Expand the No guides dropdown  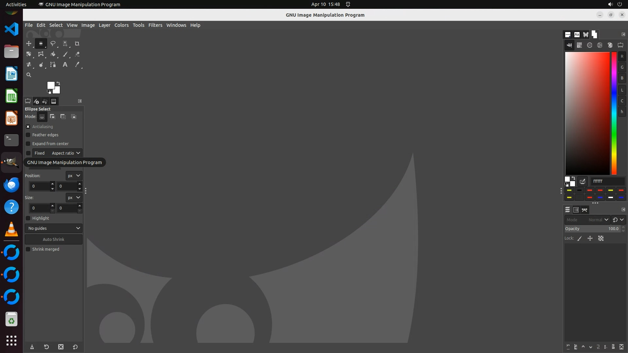click(54, 228)
